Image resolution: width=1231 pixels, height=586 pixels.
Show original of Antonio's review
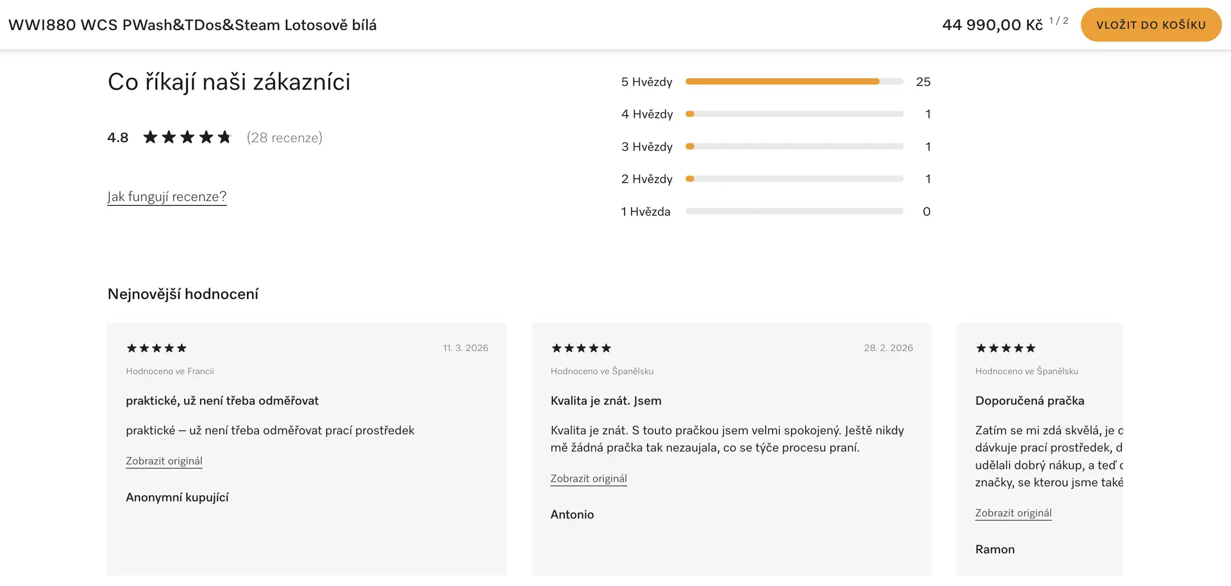(x=589, y=478)
